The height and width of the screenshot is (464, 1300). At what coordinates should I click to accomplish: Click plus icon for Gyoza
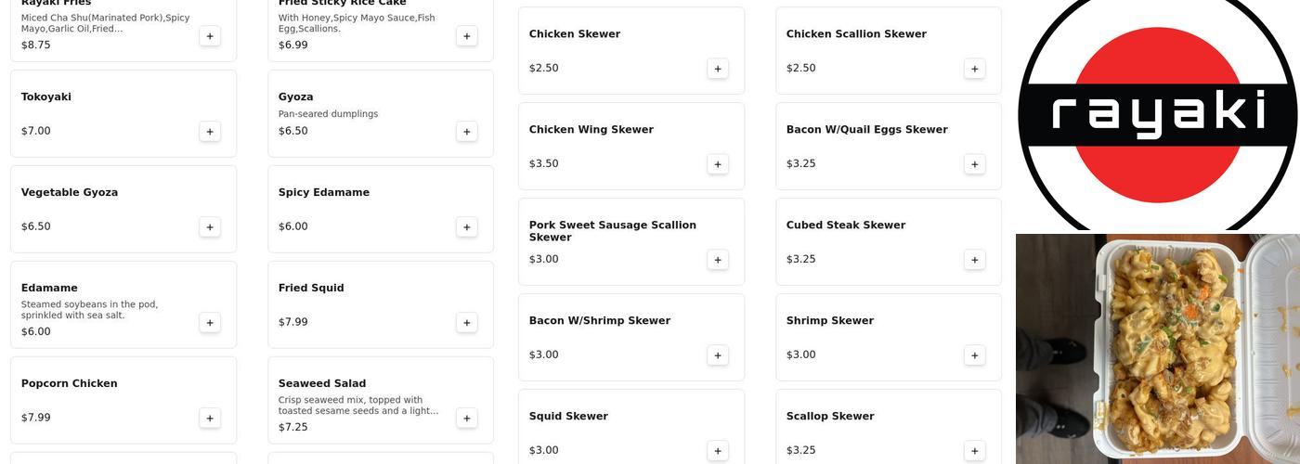click(467, 132)
